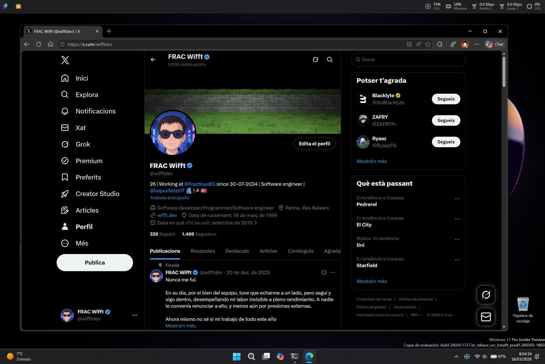Open the floating messages envelope button

pos(486,317)
